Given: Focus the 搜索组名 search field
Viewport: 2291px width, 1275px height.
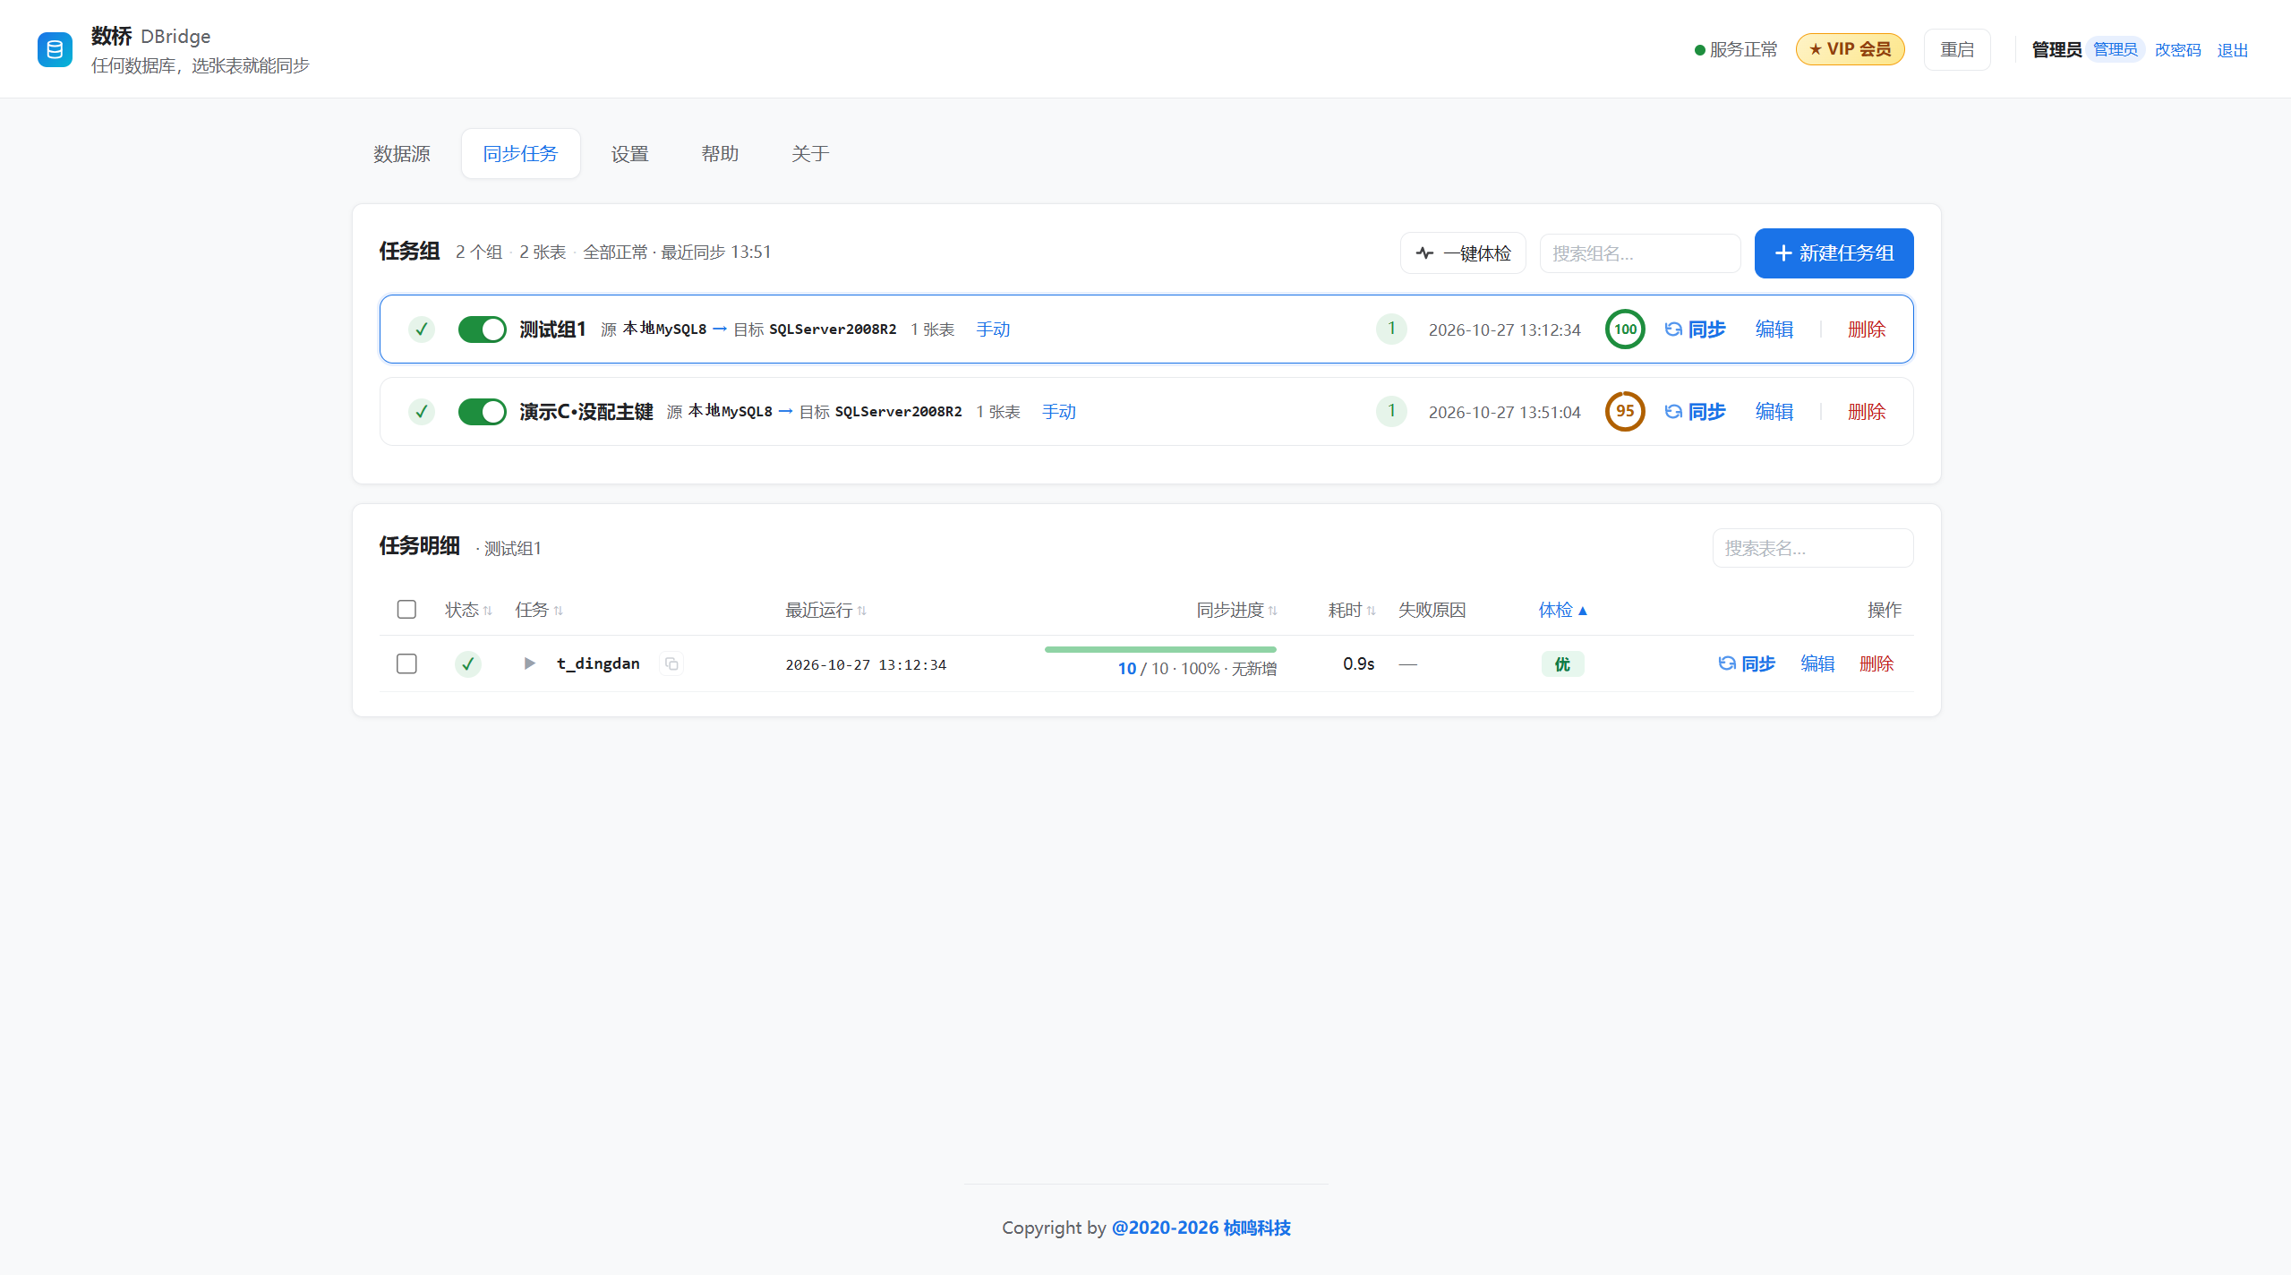Looking at the screenshot, I should pos(1639,253).
